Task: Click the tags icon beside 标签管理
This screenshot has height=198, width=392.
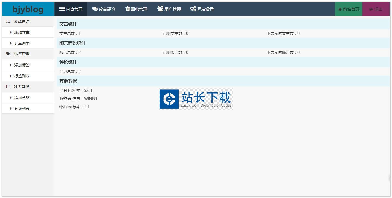Action: click(8, 54)
